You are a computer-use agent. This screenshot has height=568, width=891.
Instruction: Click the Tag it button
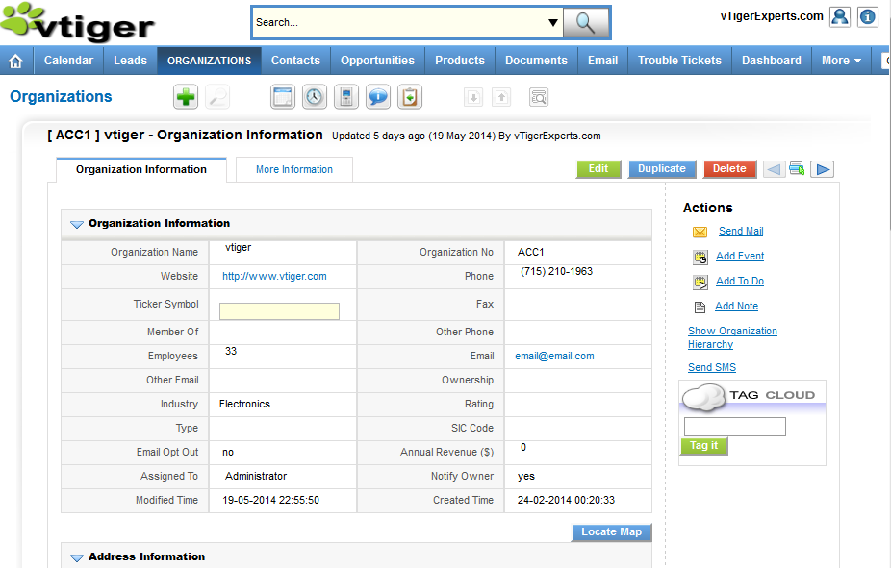[704, 446]
